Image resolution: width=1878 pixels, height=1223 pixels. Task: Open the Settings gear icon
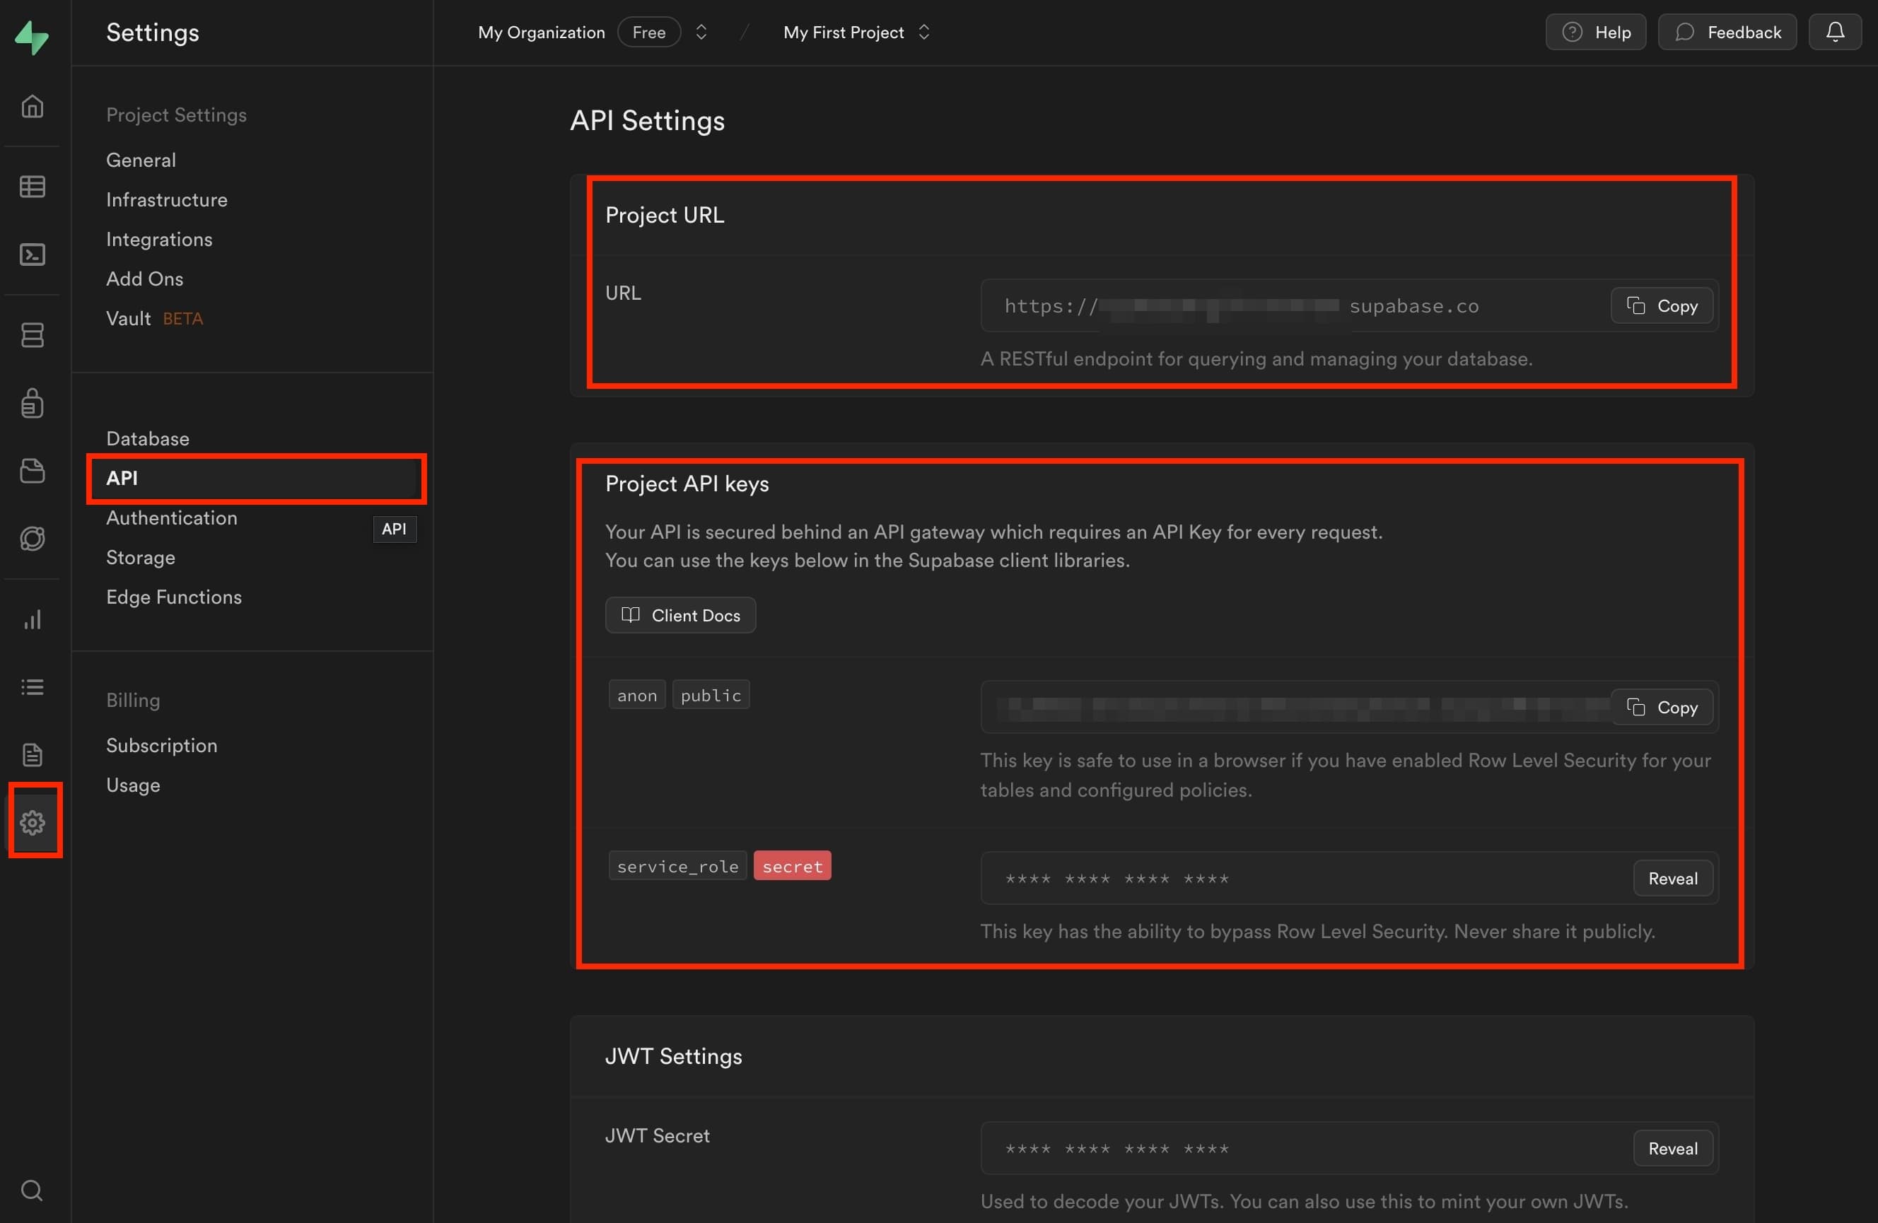(32, 823)
